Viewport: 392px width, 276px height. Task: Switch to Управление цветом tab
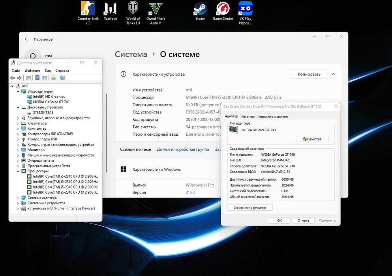273,117
